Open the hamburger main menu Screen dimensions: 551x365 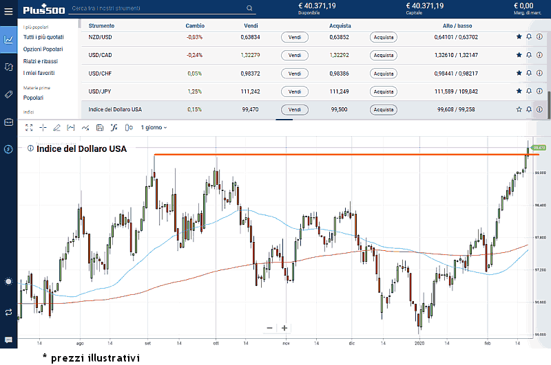(x=8, y=11)
